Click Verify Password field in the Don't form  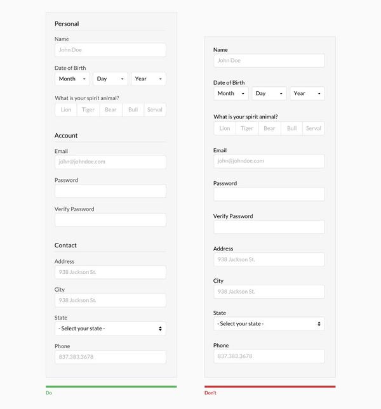coord(269,227)
